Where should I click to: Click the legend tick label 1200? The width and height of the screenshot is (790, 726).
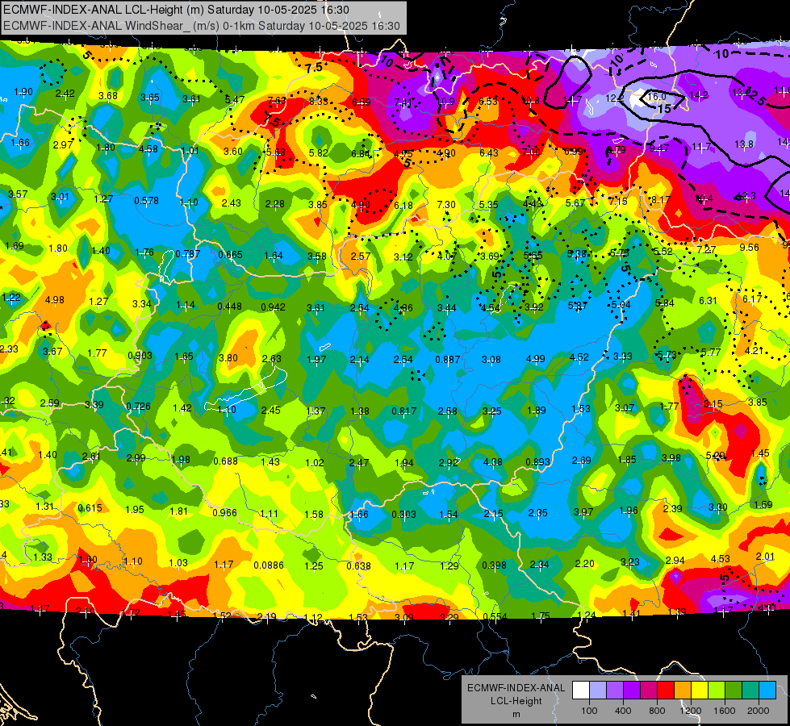tap(691, 711)
